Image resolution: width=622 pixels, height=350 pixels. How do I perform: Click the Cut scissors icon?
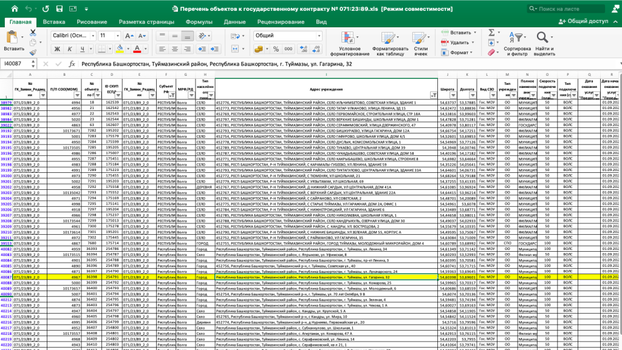pos(33,33)
